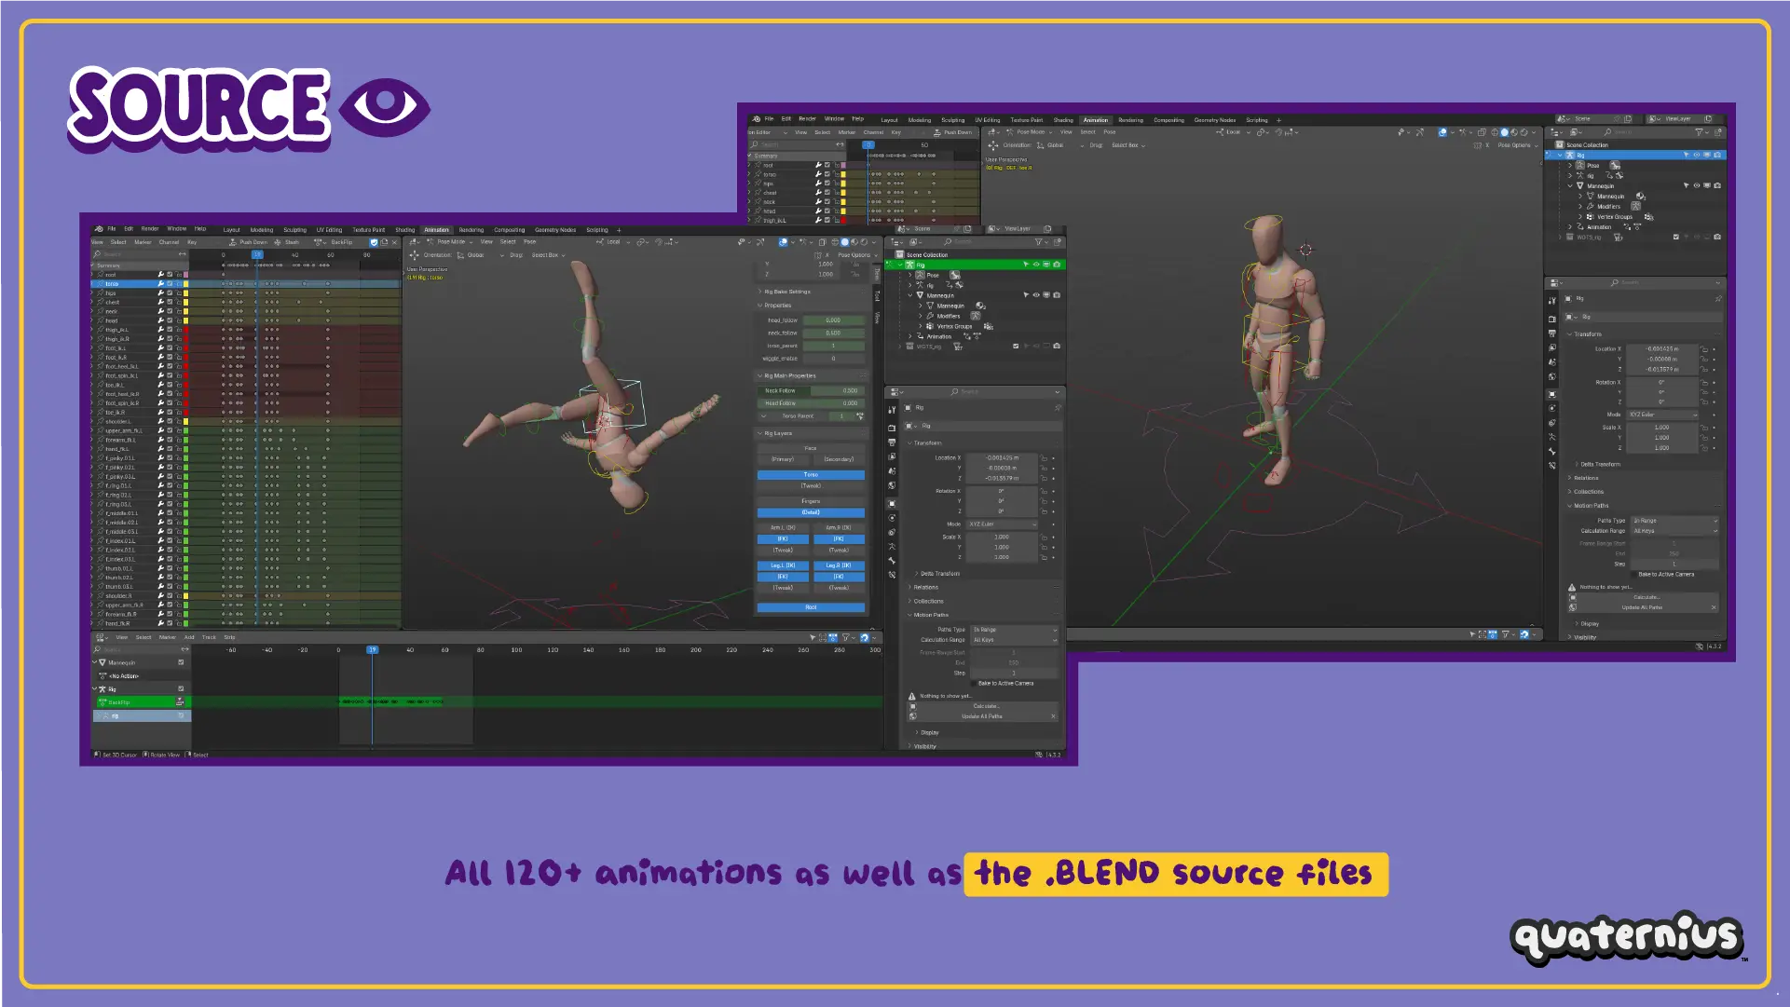
Task: Click the lock icon on the hips channel
Action: coord(178,293)
